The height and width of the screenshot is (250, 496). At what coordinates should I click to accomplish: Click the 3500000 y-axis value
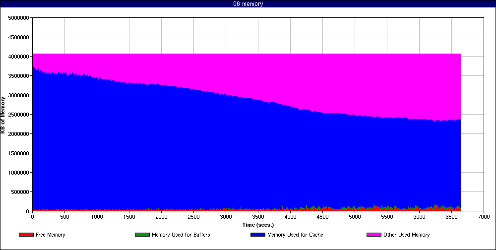(x=19, y=75)
